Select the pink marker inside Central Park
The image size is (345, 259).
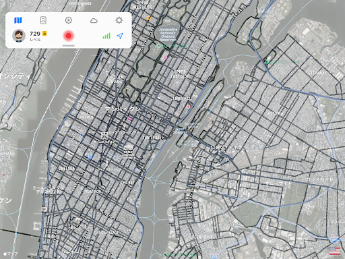point(165,58)
